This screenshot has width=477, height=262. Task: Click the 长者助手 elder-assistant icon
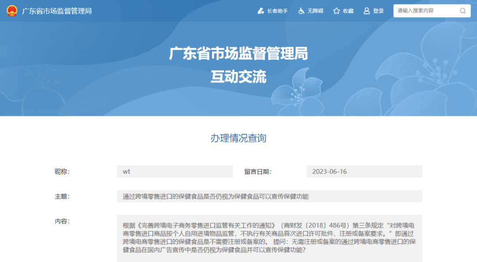pyautogui.click(x=261, y=11)
